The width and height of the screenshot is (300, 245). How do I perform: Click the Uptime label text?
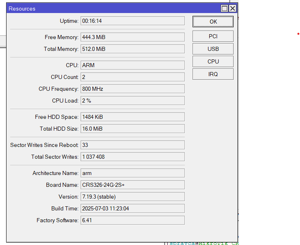pyautogui.click(x=69, y=21)
